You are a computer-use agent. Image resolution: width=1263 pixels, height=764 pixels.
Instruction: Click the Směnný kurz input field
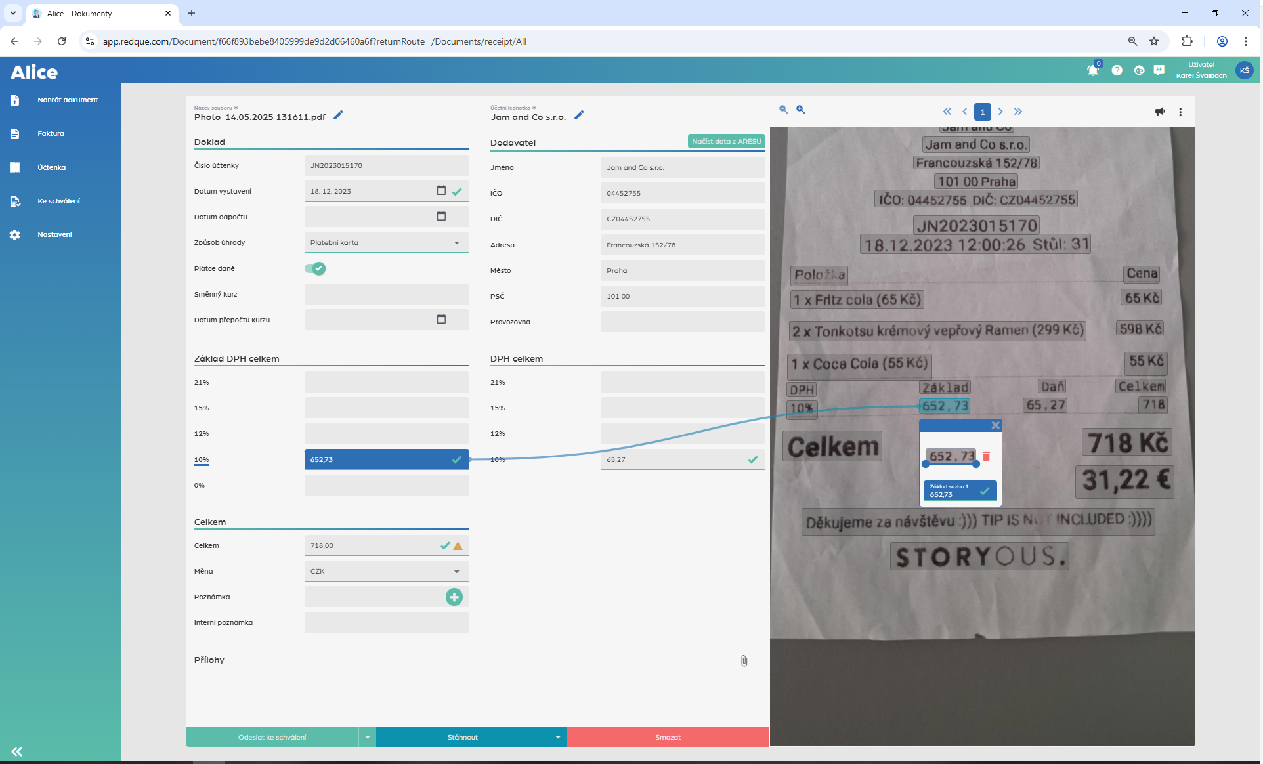click(x=387, y=294)
